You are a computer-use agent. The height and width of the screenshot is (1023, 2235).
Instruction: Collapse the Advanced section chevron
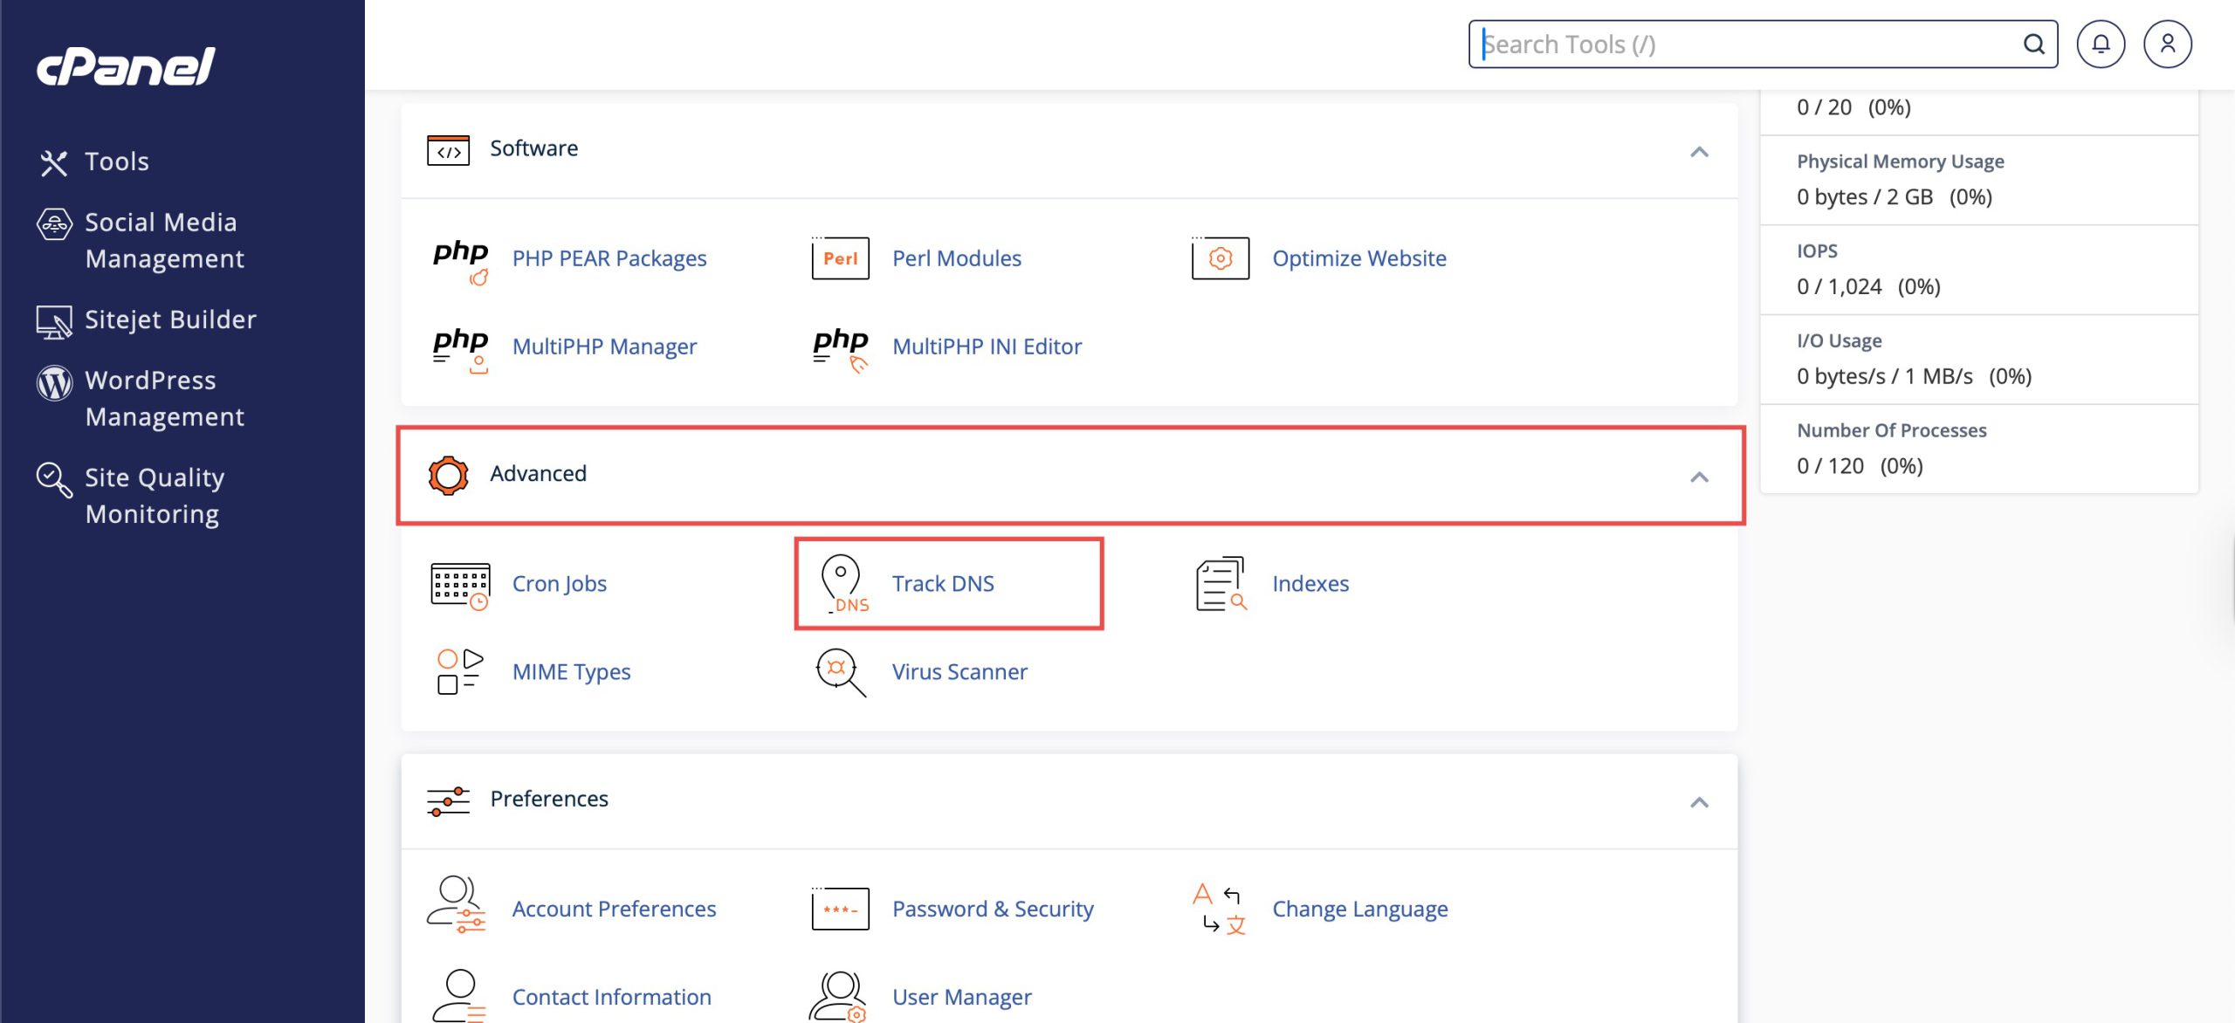1698,477
